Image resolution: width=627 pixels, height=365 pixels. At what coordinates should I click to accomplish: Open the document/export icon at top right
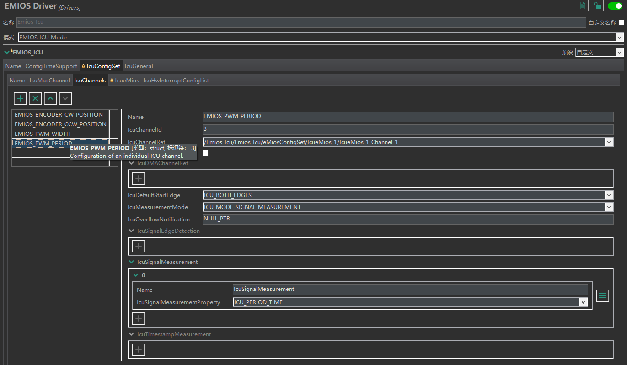(x=582, y=5)
